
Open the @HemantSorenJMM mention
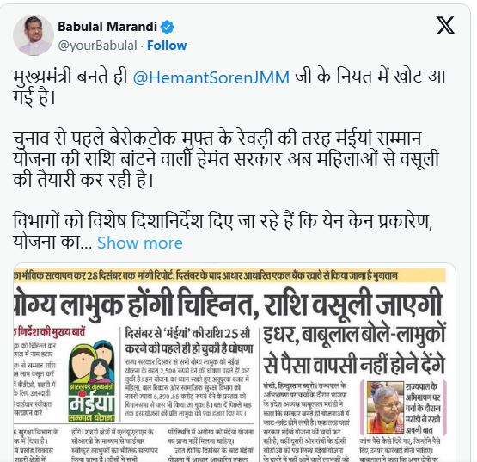[211, 77]
